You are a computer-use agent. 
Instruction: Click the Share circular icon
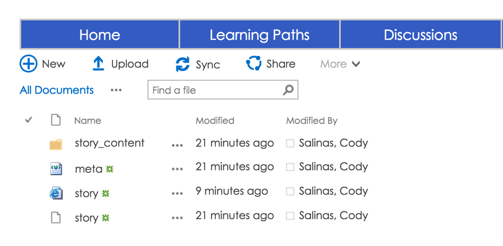pyautogui.click(x=253, y=64)
